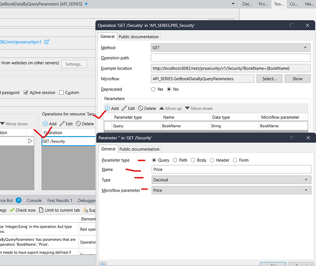
Task: Switch to Public documentation tab in Operation dialog
Action: [x=138, y=37]
